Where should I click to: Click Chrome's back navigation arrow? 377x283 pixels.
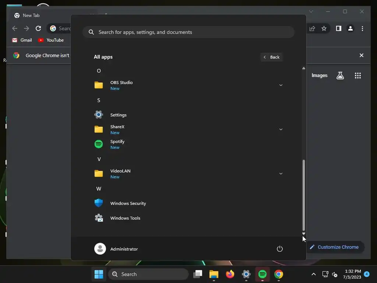point(15,28)
